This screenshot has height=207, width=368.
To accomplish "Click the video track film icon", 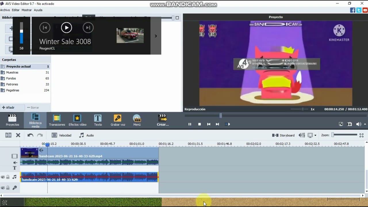I will click(14, 156).
